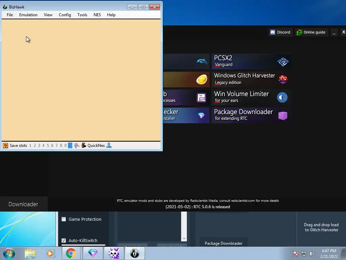Click the Package Downloader bottom button
346x260 pixels.
point(224,243)
